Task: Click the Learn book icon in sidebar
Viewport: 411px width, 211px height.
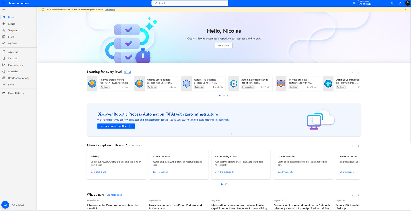Action: pos(4,37)
